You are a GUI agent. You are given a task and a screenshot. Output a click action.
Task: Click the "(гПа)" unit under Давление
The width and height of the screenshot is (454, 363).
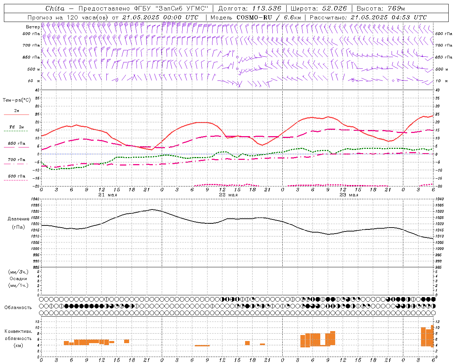(x=18, y=227)
